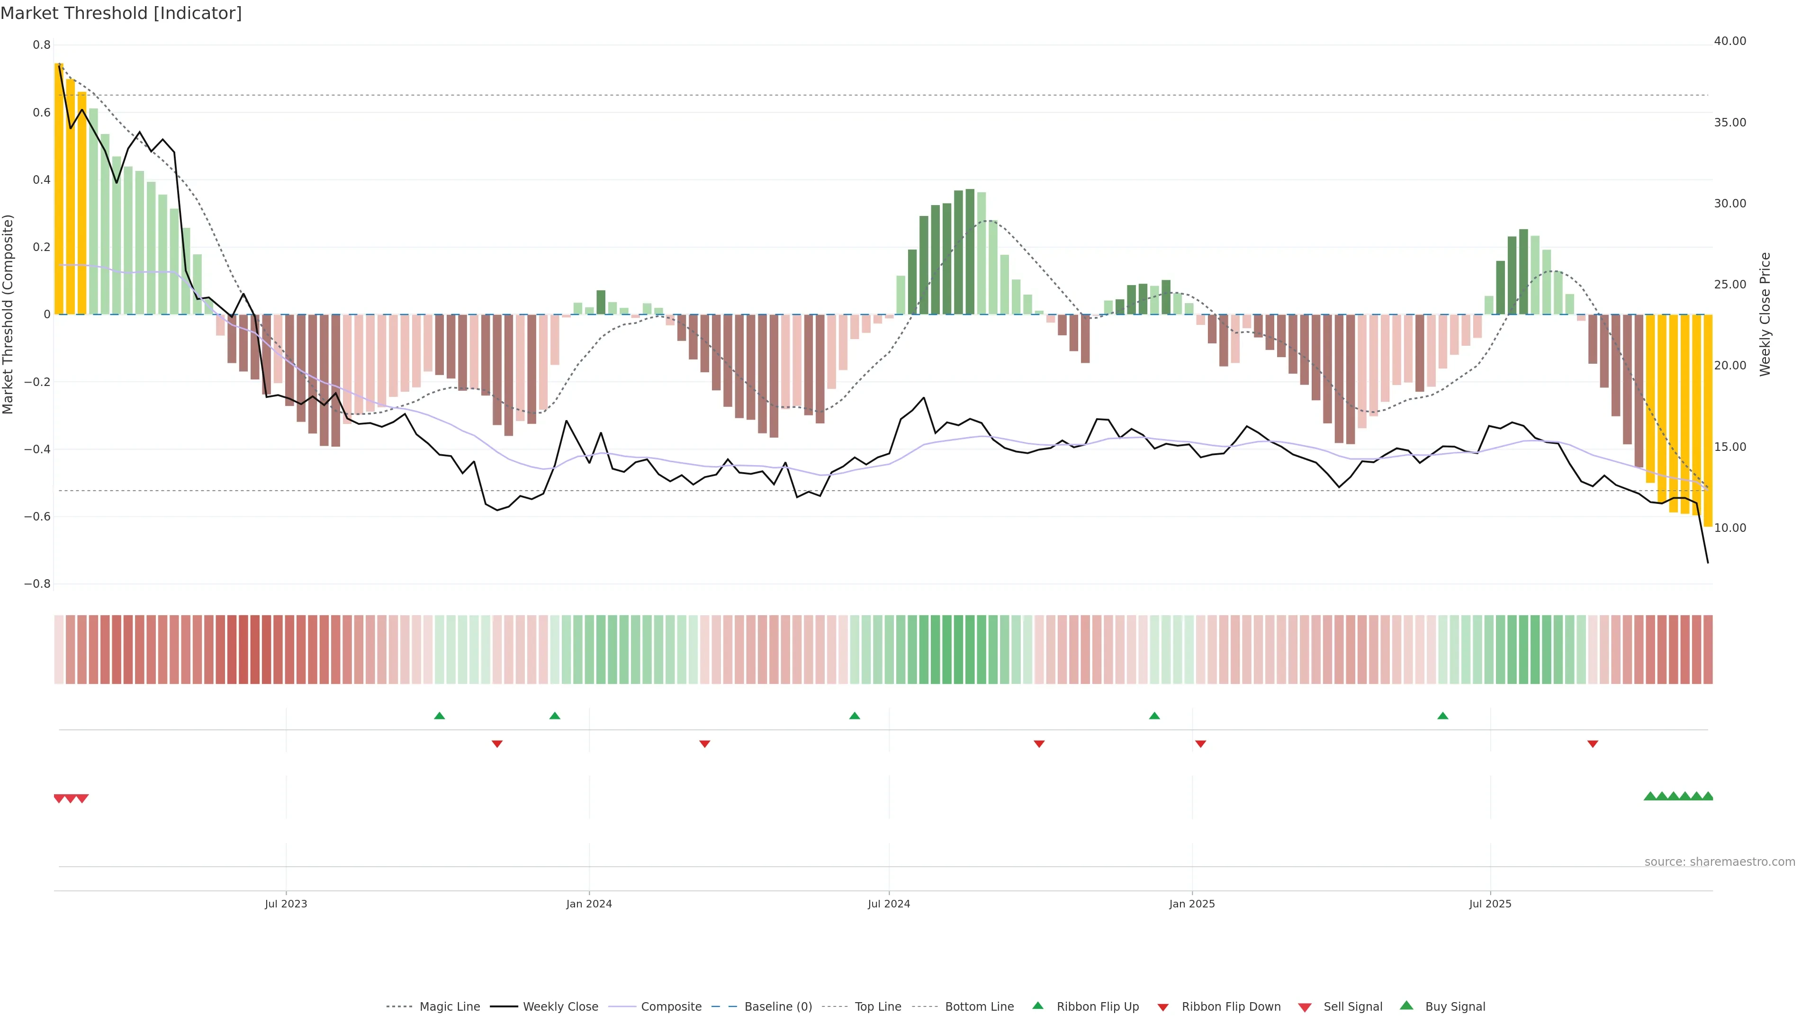1819x1023 pixels.
Task: Click the Jan 2024 x-axis label
Action: click(x=589, y=904)
